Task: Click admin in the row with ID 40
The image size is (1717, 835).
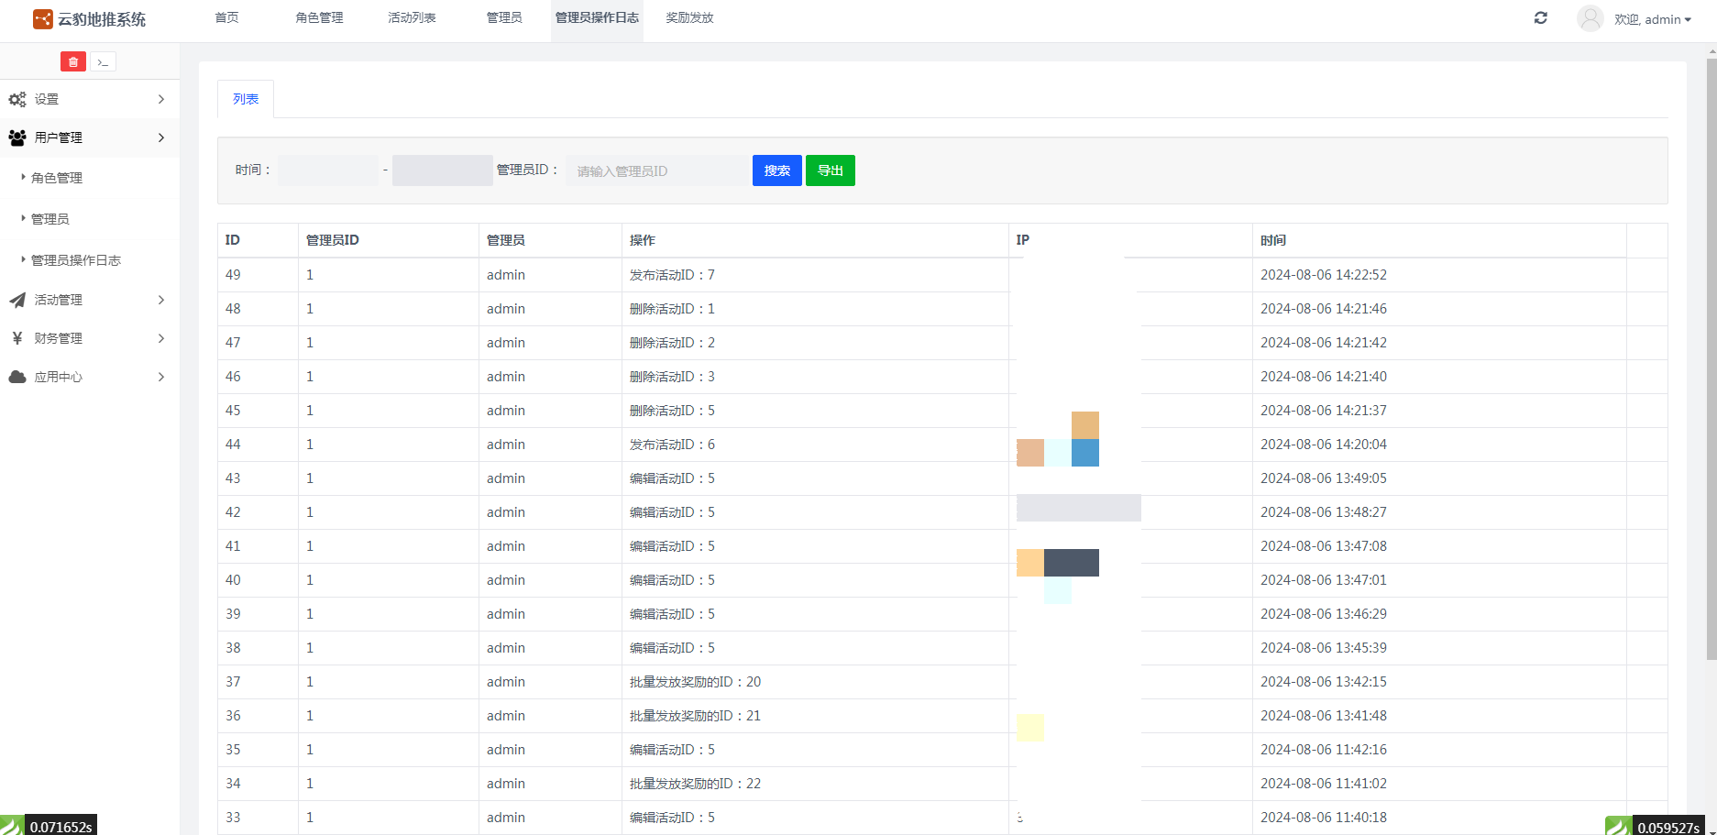Action: [506, 580]
